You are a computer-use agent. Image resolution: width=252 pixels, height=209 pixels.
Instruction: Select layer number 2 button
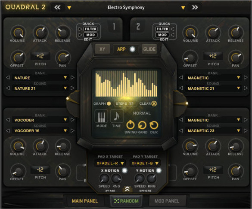click(138, 27)
